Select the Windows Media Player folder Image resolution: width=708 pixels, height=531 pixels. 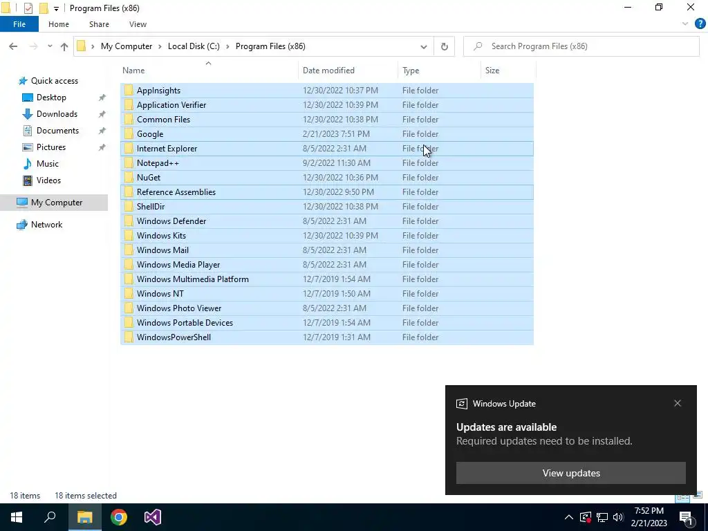pyautogui.click(x=327, y=265)
